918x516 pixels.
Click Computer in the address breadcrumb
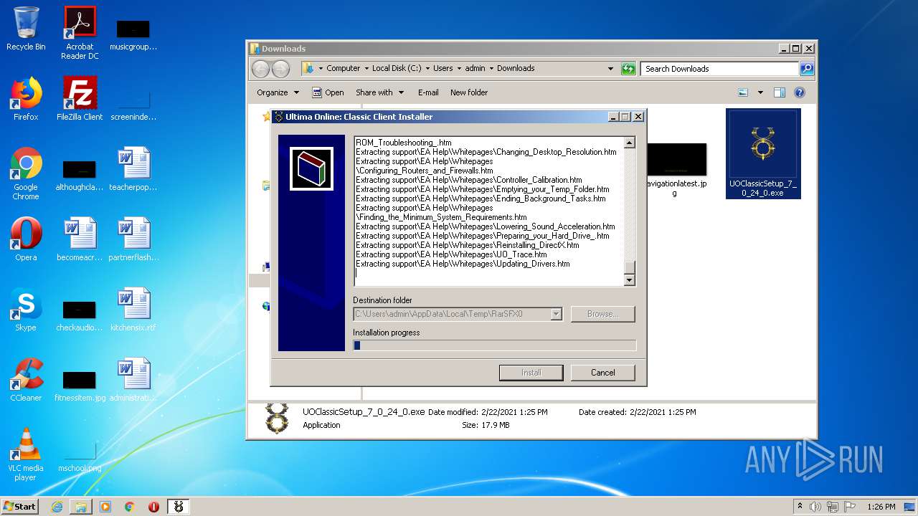pos(344,69)
